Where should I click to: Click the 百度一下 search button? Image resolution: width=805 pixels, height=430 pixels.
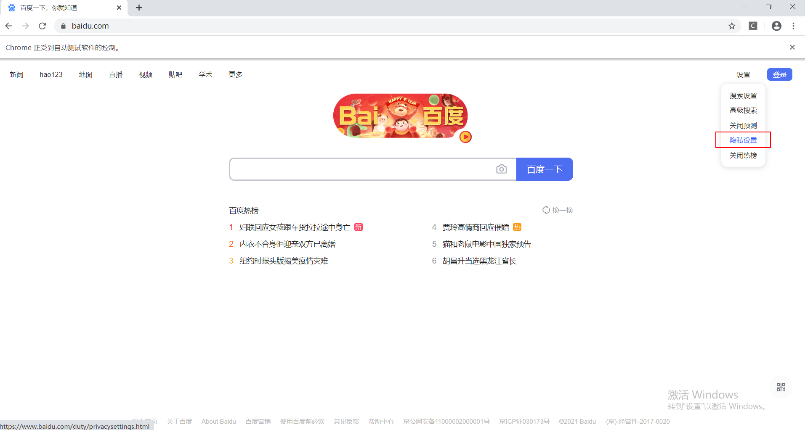(545, 169)
